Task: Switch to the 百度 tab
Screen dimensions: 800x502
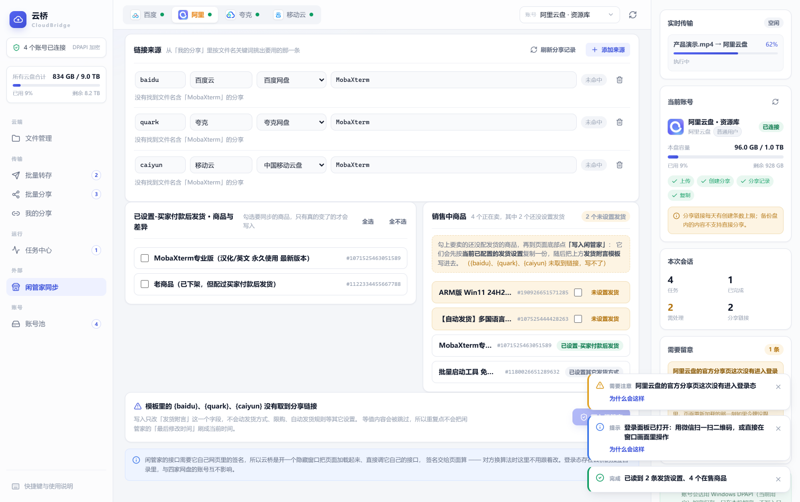Action: coord(147,15)
